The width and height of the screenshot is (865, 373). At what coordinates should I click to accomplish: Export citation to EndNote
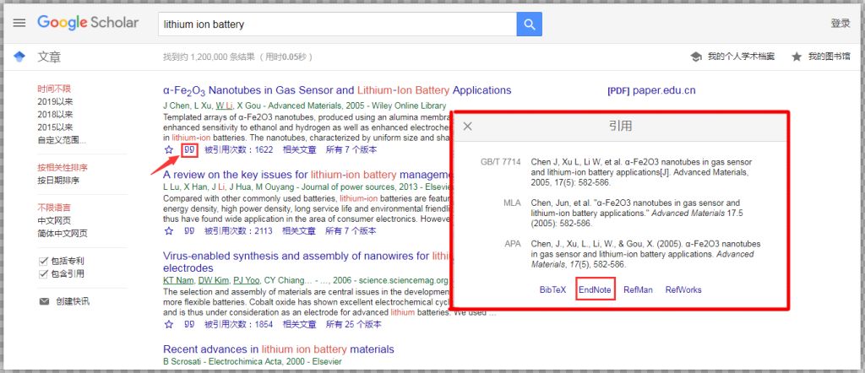pyautogui.click(x=595, y=289)
